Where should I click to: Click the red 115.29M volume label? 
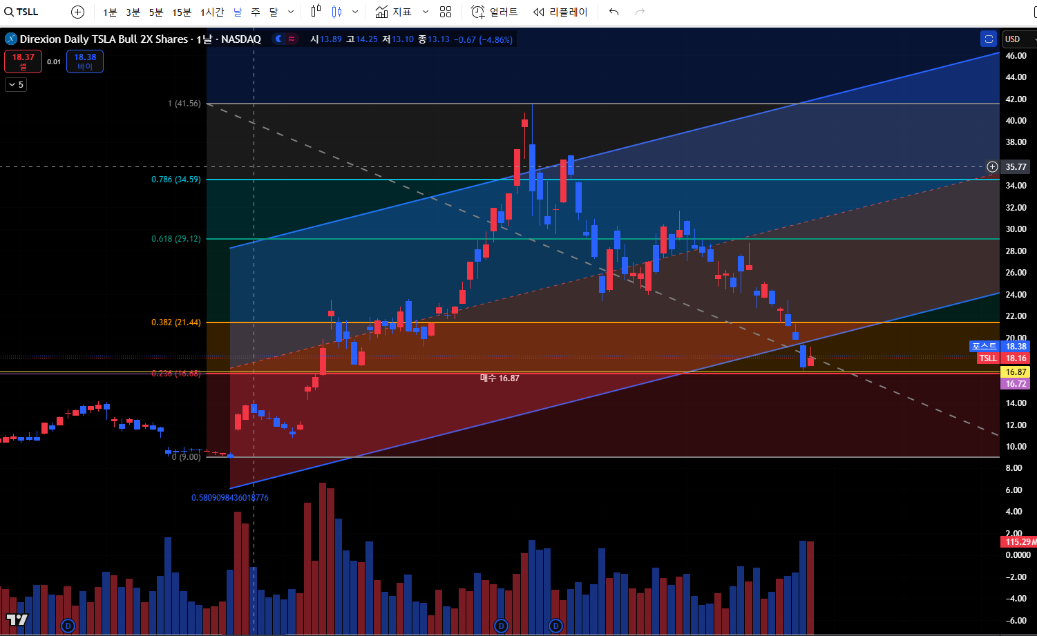coord(1019,542)
